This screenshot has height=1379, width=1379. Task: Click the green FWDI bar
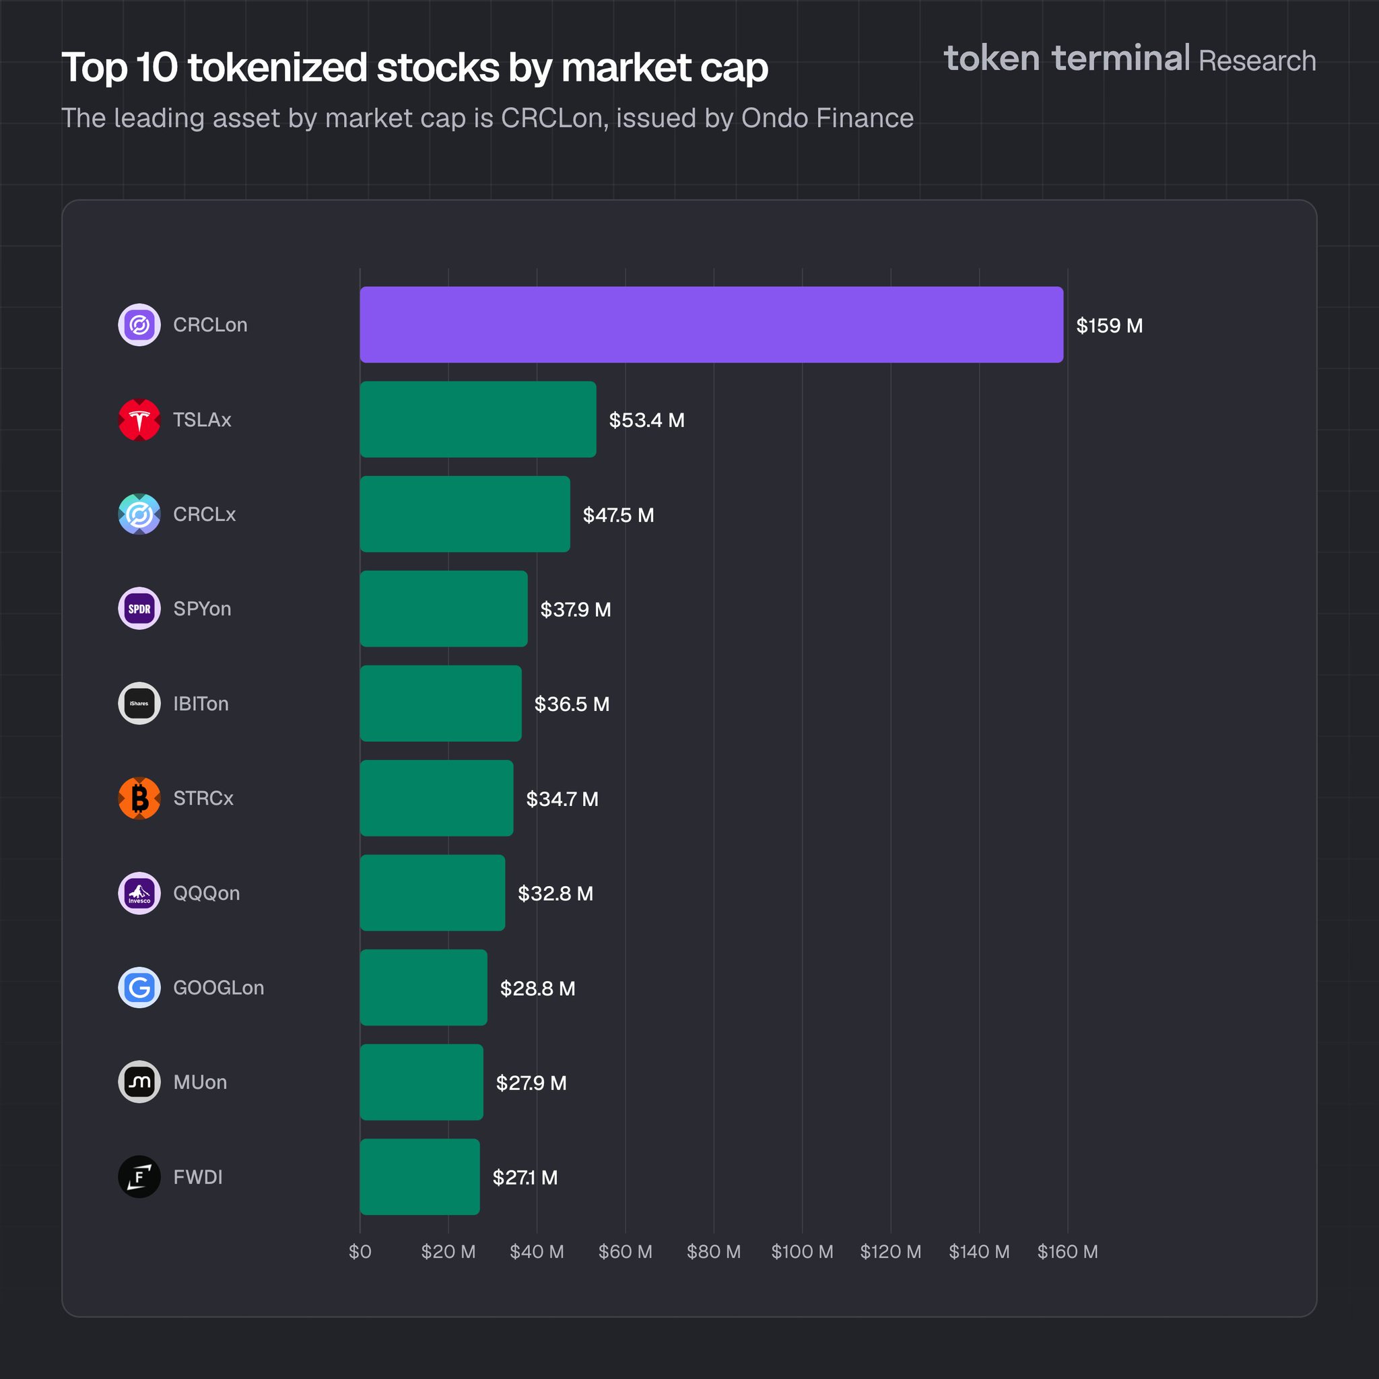tap(419, 1177)
